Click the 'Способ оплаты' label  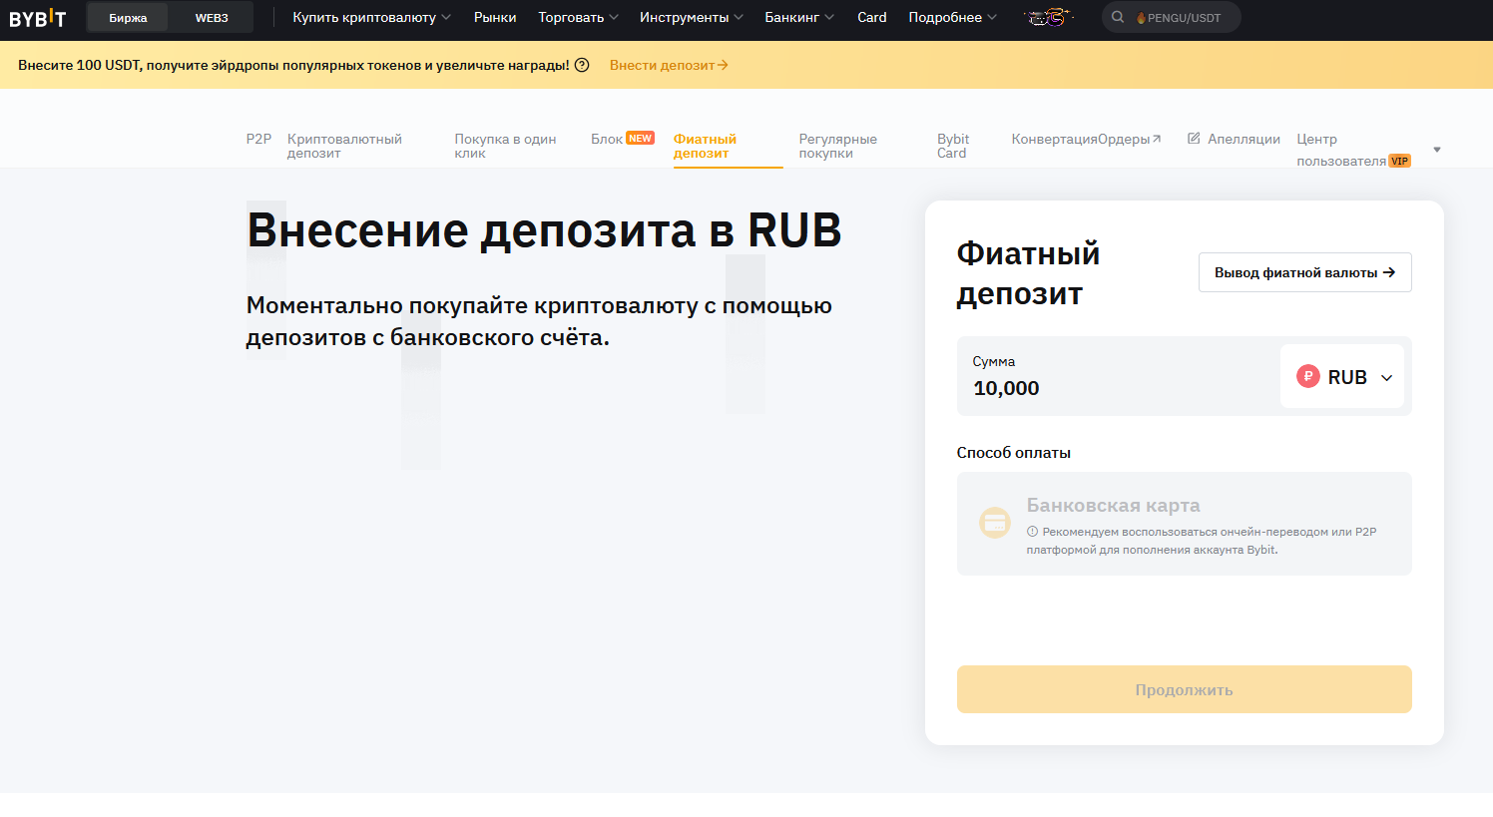click(x=1013, y=453)
